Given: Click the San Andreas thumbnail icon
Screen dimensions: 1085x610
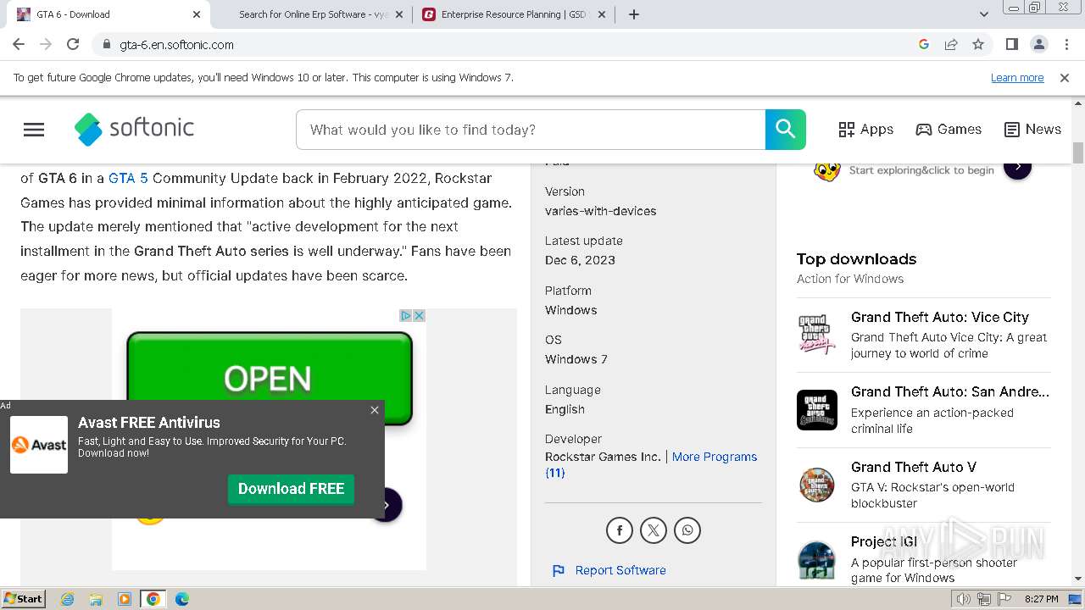Looking at the screenshot, I should (x=817, y=410).
